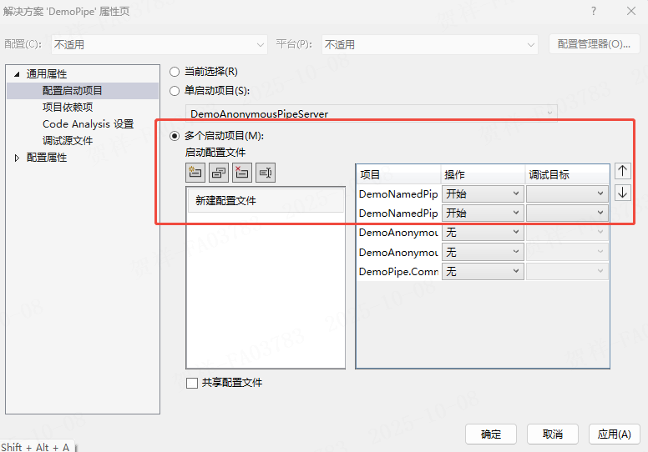Select the 新建配置文件 profile entry
The image size is (648, 452).
[x=266, y=201]
